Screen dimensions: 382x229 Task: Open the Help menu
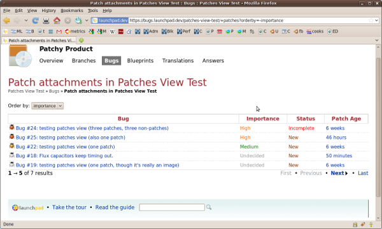point(107,10)
